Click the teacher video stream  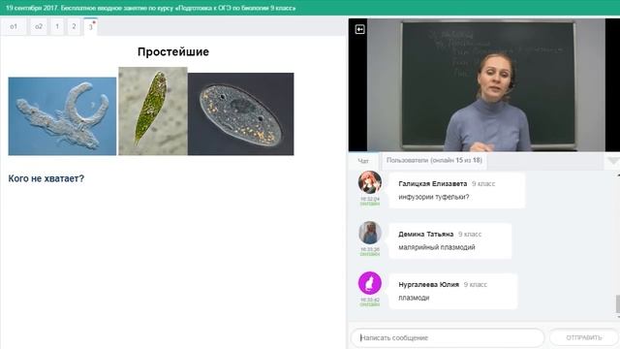coord(486,84)
